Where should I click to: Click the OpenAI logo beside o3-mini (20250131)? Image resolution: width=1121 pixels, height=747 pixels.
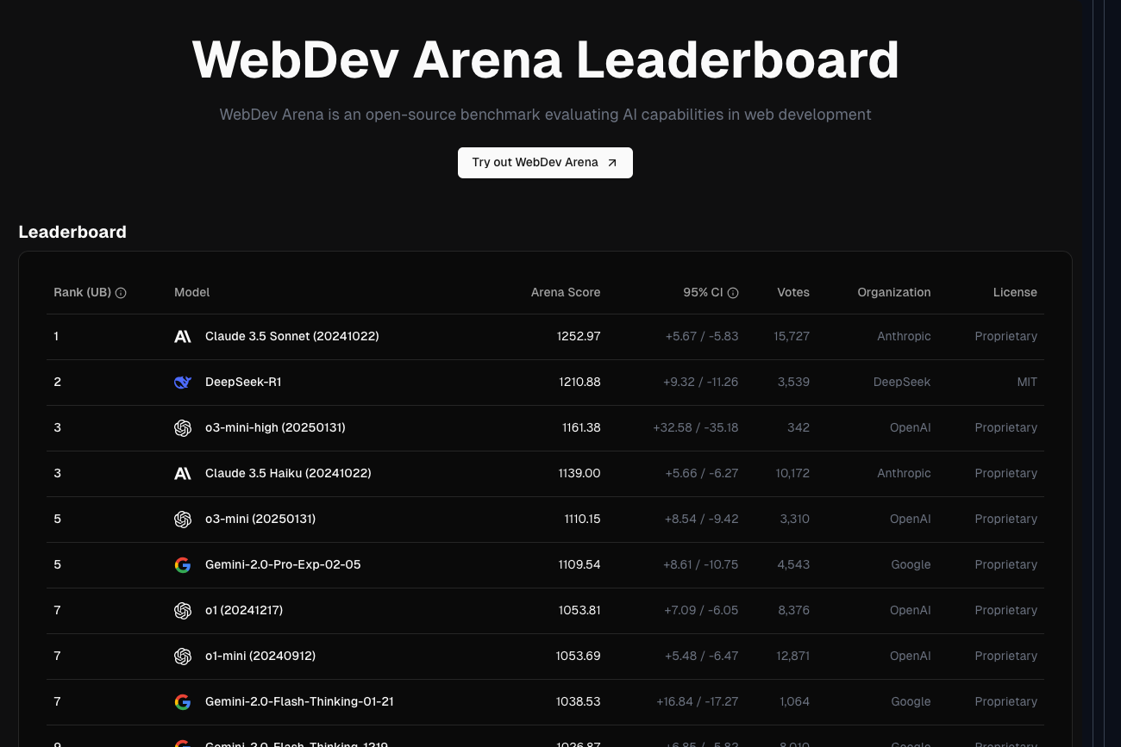point(183,520)
